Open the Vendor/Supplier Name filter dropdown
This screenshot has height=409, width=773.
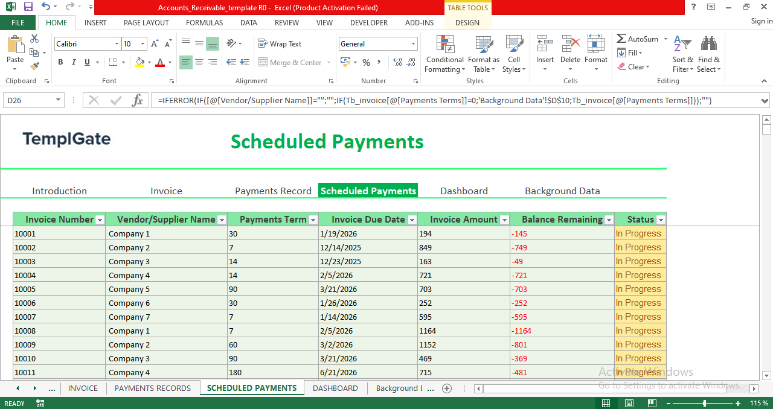coord(222,220)
